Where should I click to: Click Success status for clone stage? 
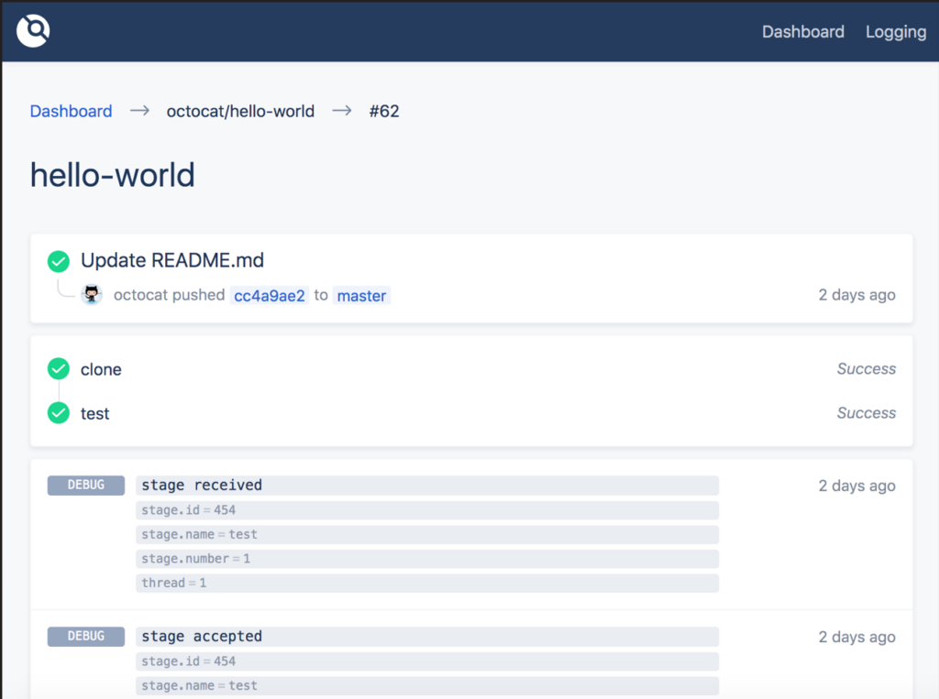pyautogui.click(x=866, y=368)
